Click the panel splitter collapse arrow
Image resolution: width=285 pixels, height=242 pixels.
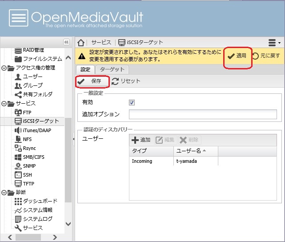74,139
